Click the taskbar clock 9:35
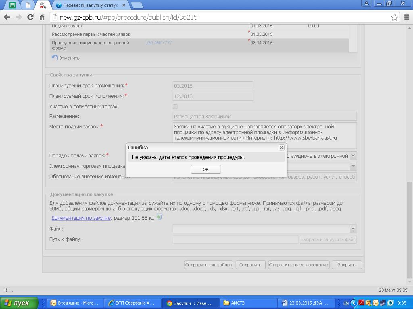This screenshot has height=309, width=413. pyautogui.click(x=402, y=303)
